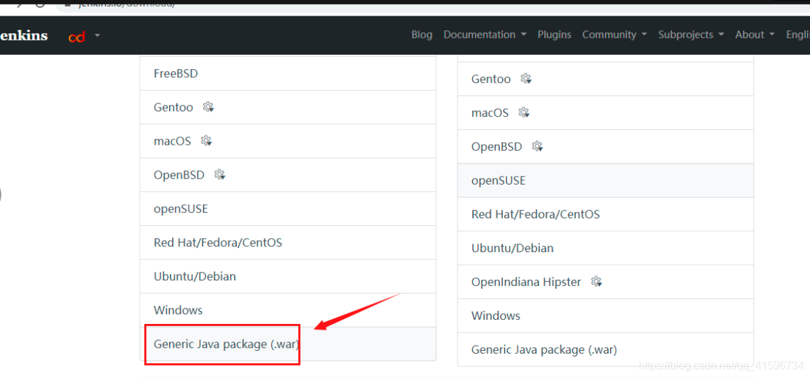The height and width of the screenshot is (378, 810).
Task: Choose openSUSE in the right list
Action: click(606, 181)
